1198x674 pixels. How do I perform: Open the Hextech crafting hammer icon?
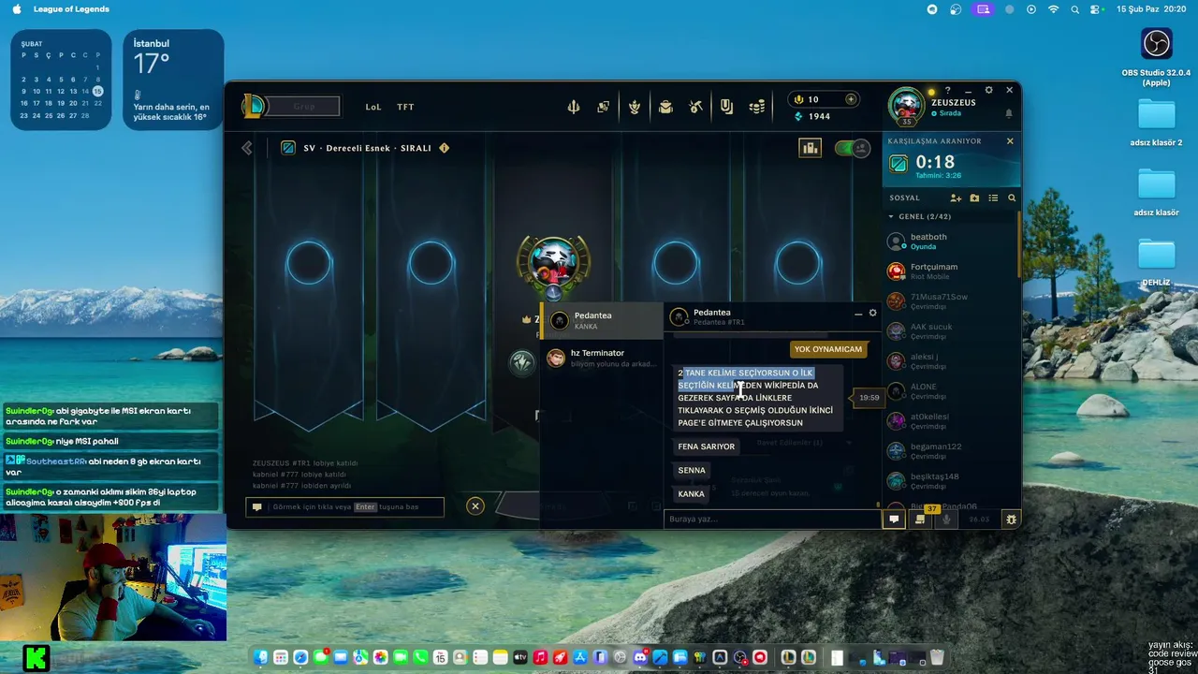695,107
